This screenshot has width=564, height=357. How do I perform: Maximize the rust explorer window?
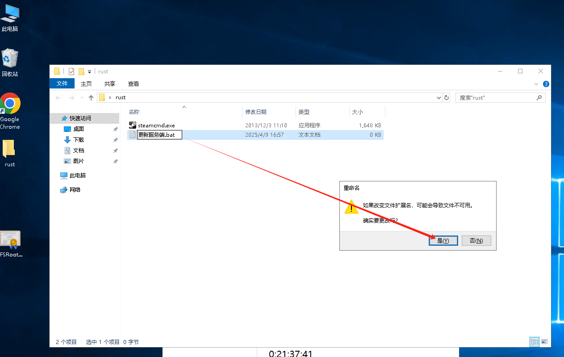point(520,71)
